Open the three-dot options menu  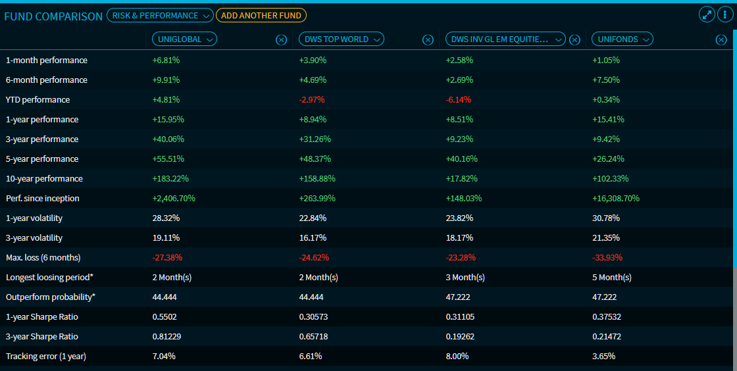click(724, 14)
